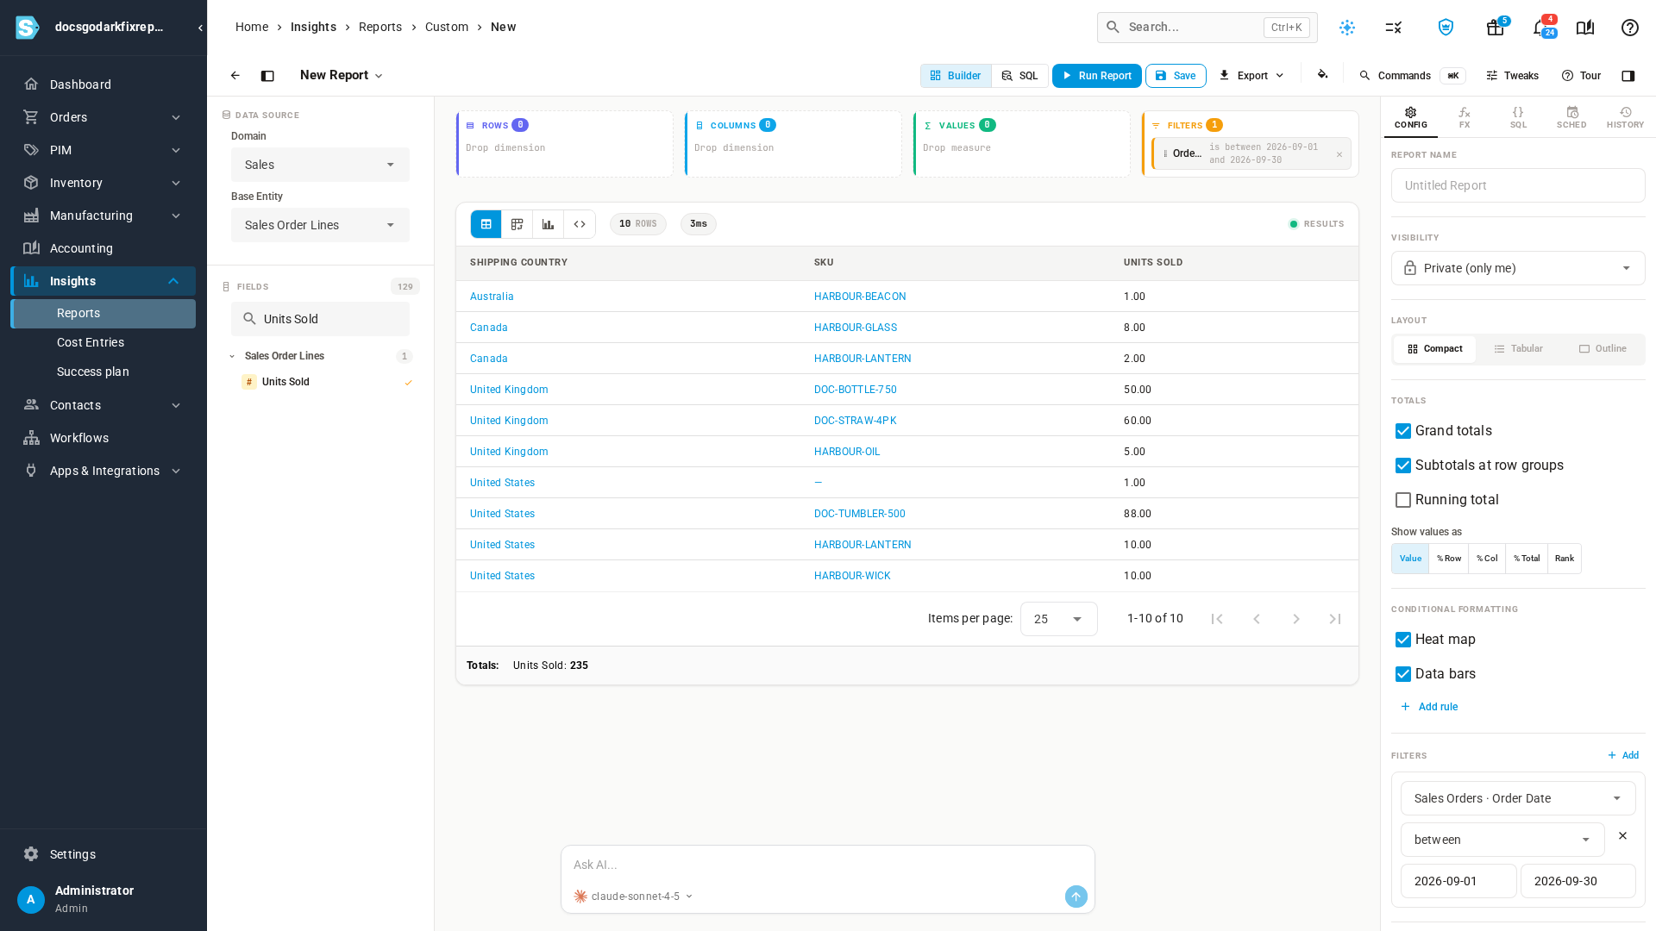The height and width of the screenshot is (931, 1656).
Task: Open the SCHED tab
Action: tap(1571, 117)
